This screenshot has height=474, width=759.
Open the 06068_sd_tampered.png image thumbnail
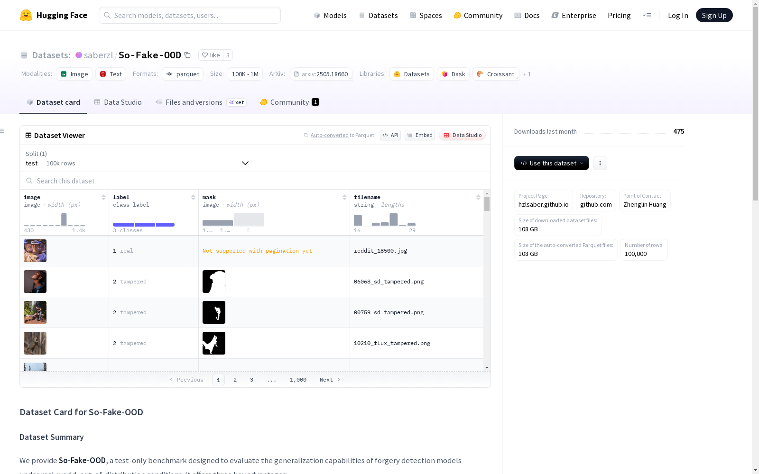coord(35,282)
